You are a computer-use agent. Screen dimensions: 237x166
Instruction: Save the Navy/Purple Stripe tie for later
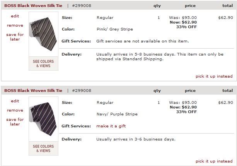tap(15, 122)
